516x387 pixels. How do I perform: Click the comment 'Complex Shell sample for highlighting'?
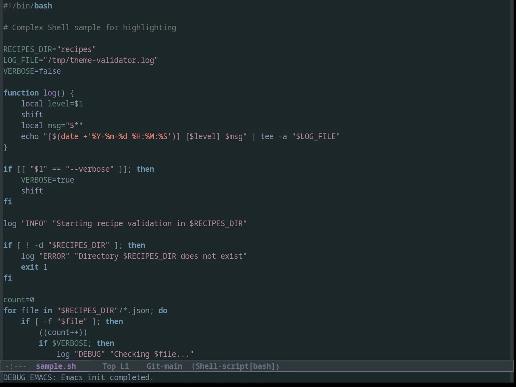click(94, 27)
